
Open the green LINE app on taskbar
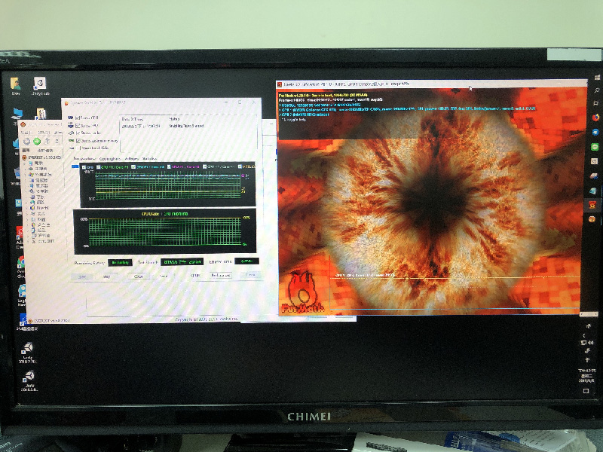pyautogui.click(x=595, y=146)
